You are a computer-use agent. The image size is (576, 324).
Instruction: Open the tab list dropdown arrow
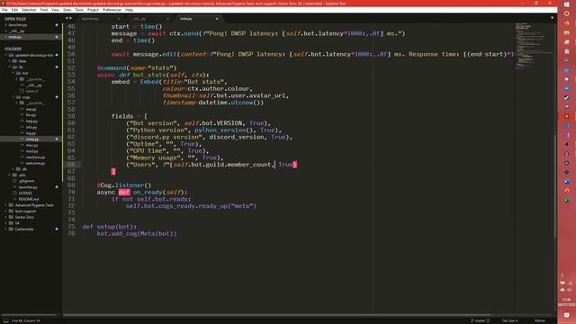tap(552, 18)
